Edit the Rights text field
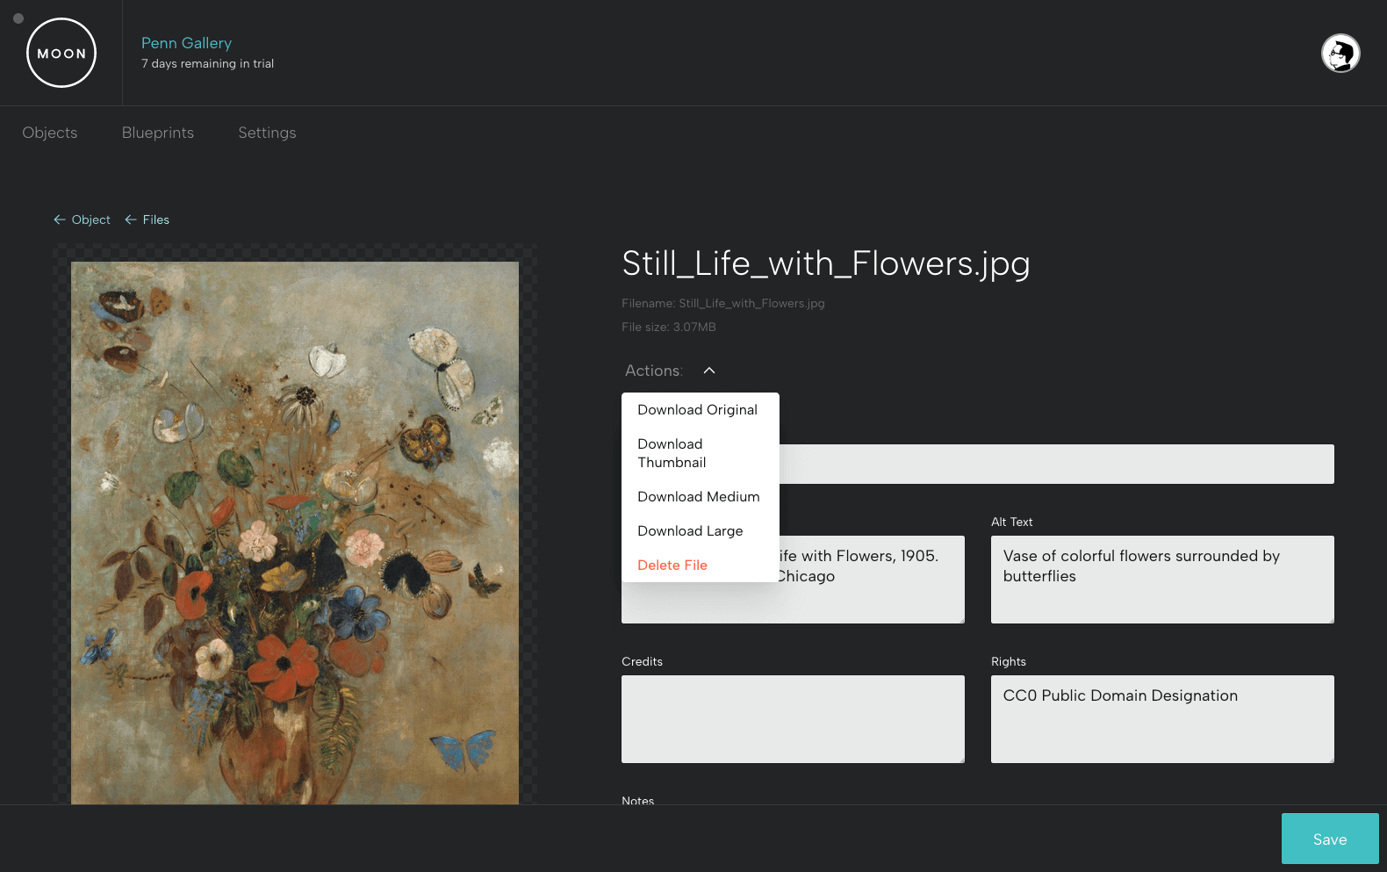This screenshot has width=1387, height=872. click(1162, 719)
